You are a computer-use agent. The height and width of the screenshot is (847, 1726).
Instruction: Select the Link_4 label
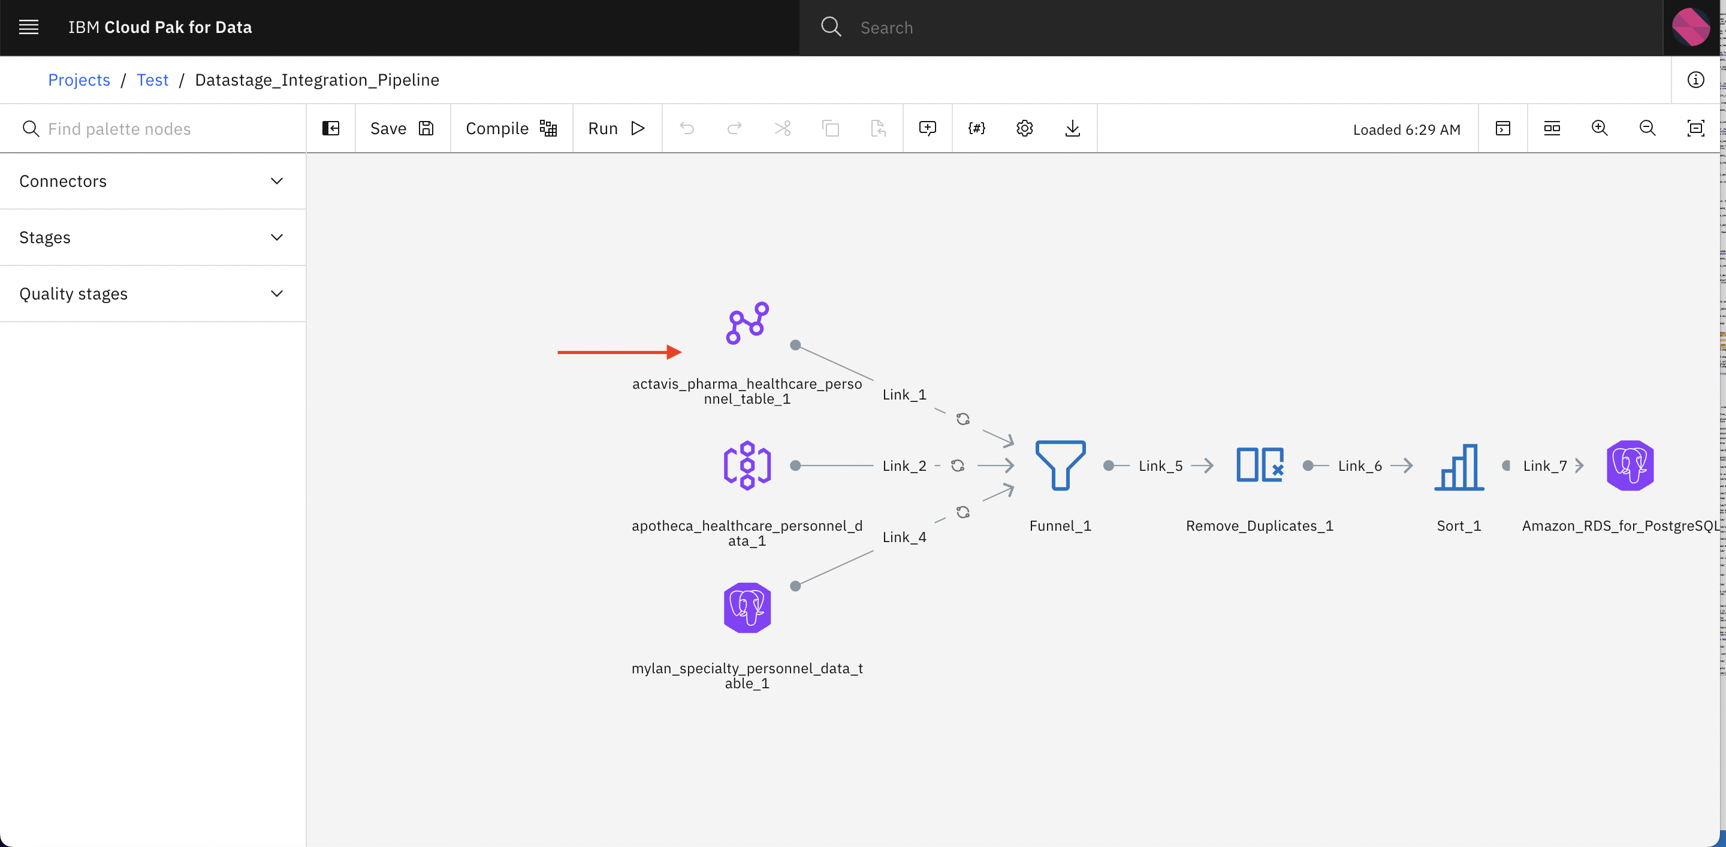point(904,537)
